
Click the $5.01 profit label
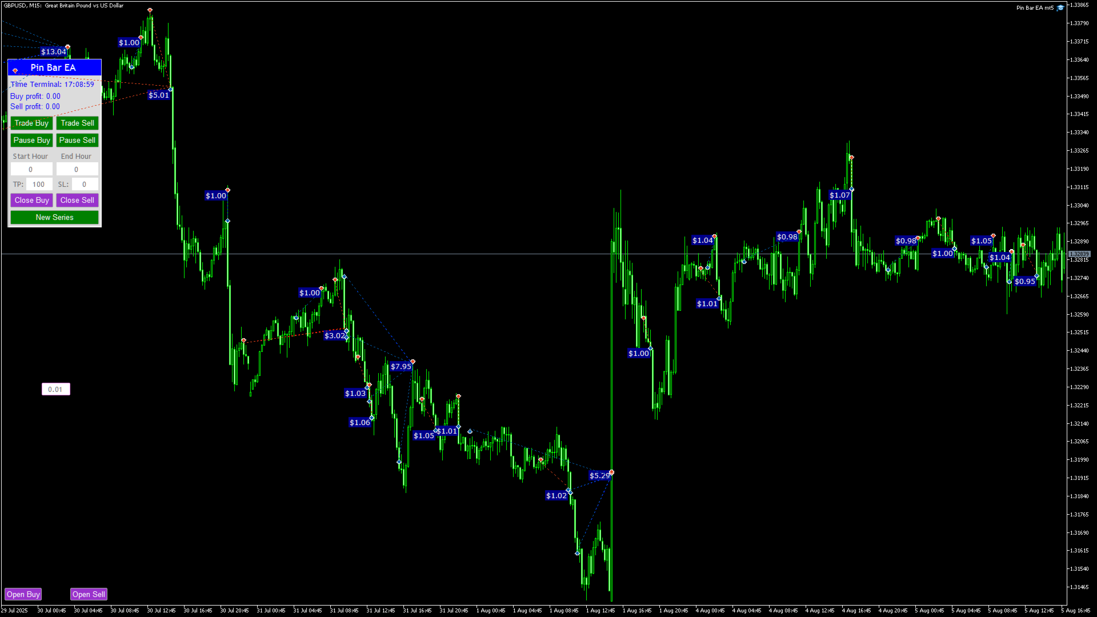[x=159, y=95]
